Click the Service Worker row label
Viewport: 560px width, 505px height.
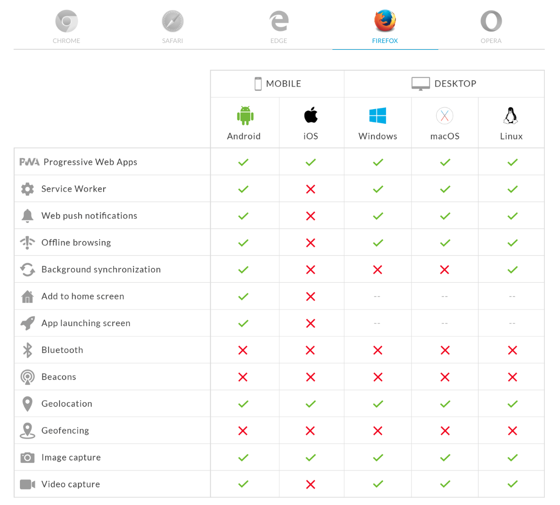(x=73, y=189)
